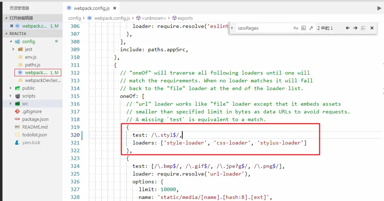
Task: Click JS icon beside paths.js
Action: click(x=20, y=65)
